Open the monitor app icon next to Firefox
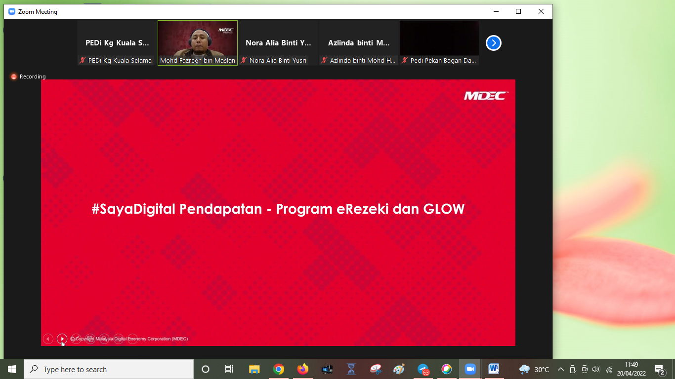The width and height of the screenshot is (675, 379). [x=327, y=369]
